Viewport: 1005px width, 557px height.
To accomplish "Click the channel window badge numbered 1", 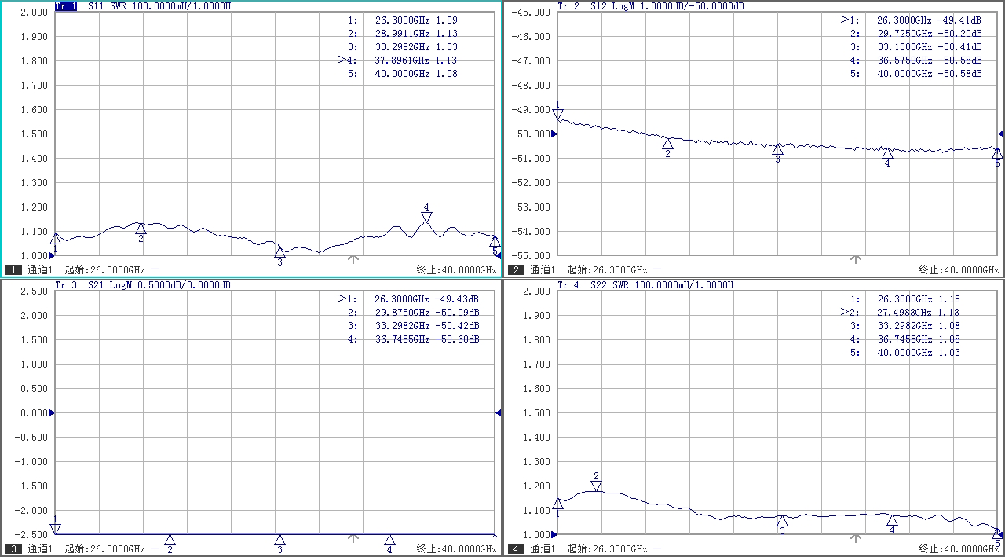I will click(13, 269).
